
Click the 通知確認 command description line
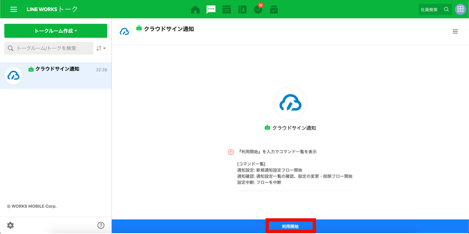tap(294, 176)
